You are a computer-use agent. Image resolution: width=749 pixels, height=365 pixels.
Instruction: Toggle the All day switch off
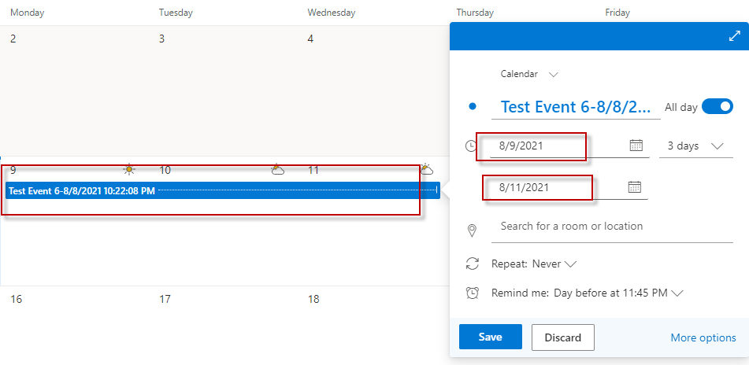[717, 106]
